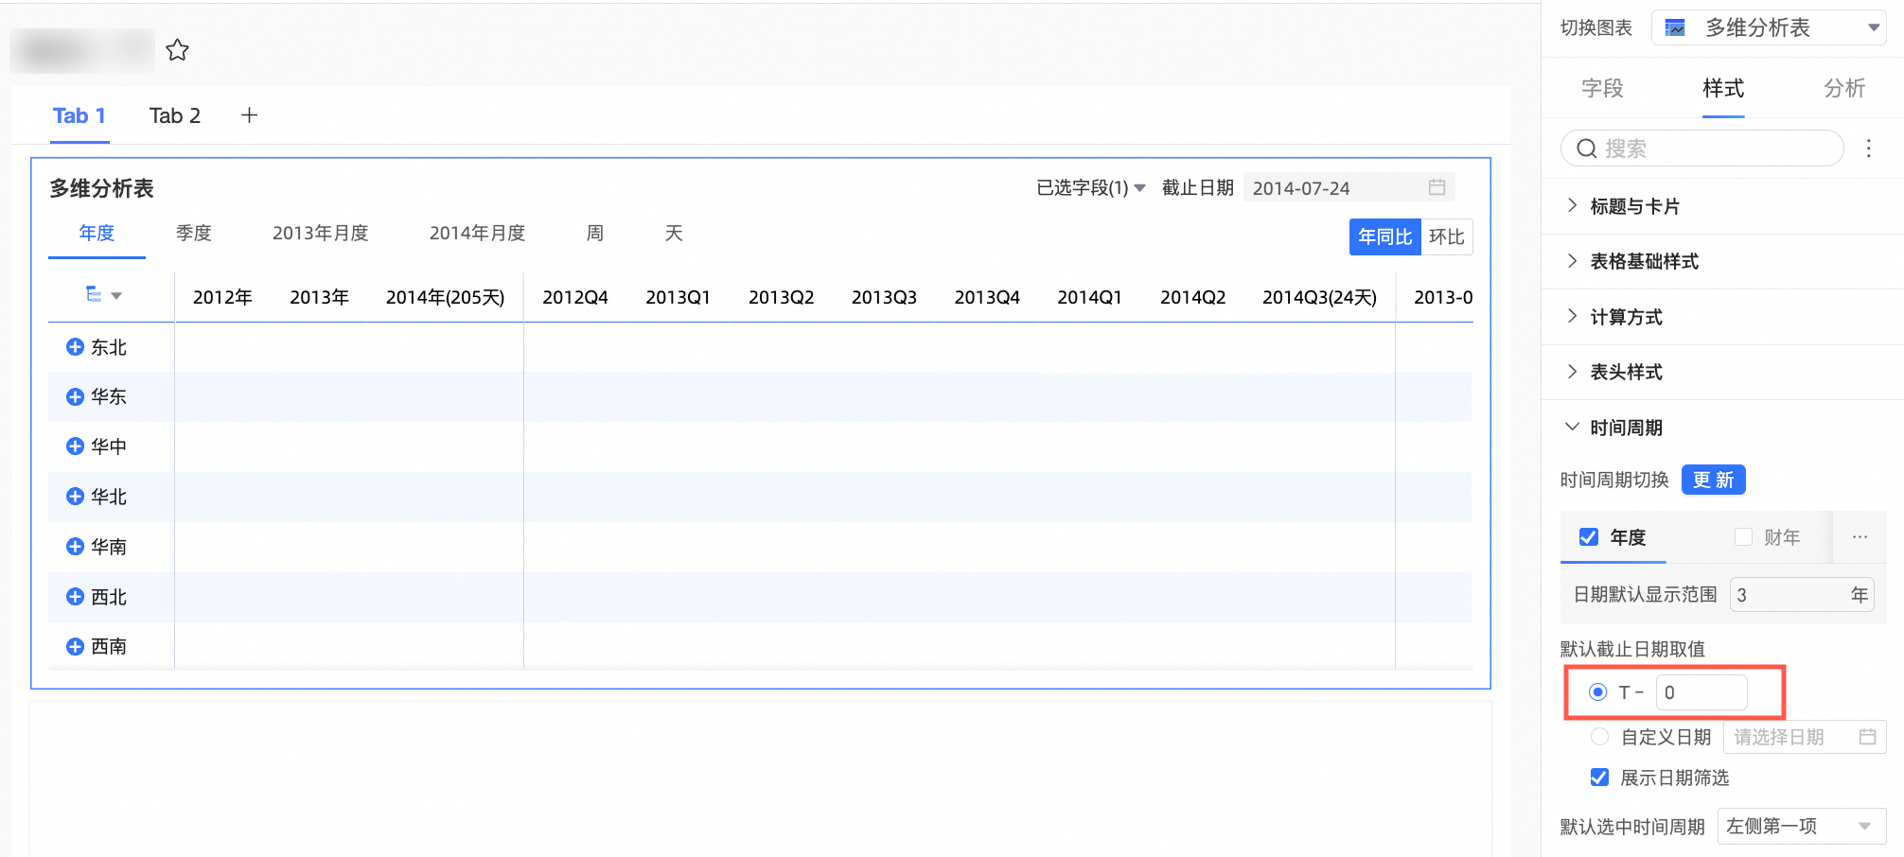Viewport: 1904px width, 857px height.
Task: Edit the 日期默认显示范围 value field
Action: click(x=1802, y=595)
